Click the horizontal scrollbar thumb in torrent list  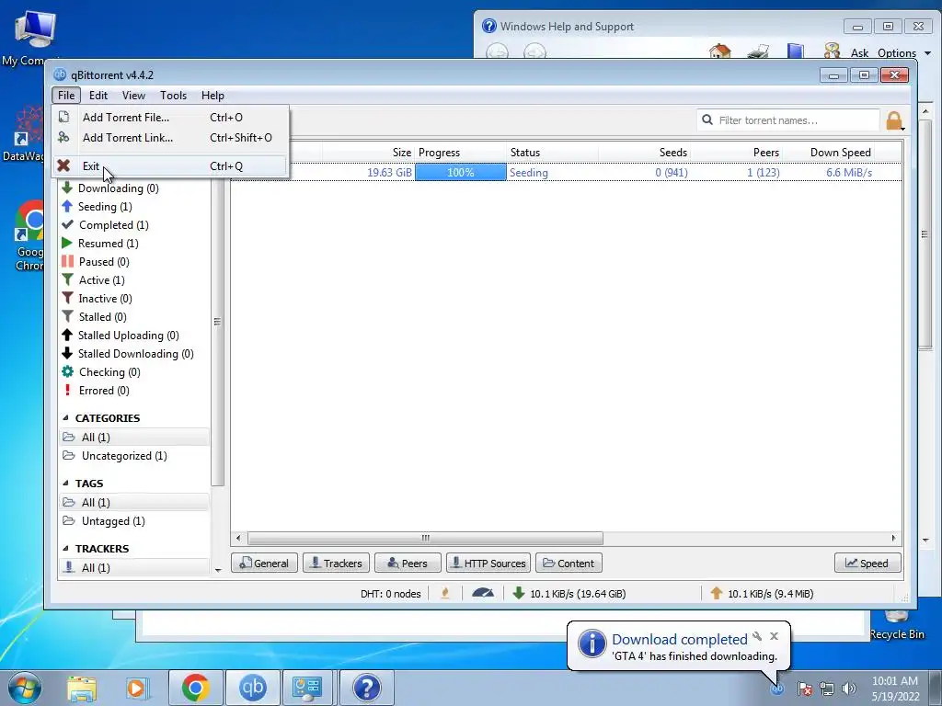click(425, 538)
